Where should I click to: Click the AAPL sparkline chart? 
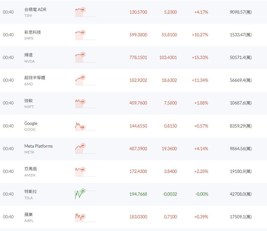pos(85,217)
